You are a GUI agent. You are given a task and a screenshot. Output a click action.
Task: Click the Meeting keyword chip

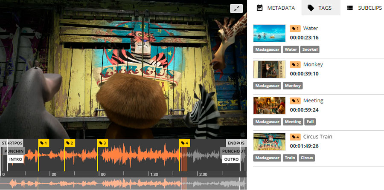click(x=293, y=122)
